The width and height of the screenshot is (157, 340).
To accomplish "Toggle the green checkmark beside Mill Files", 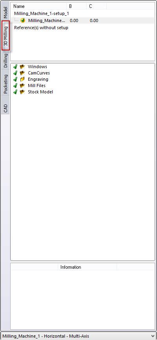I will (x=15, y=85).
